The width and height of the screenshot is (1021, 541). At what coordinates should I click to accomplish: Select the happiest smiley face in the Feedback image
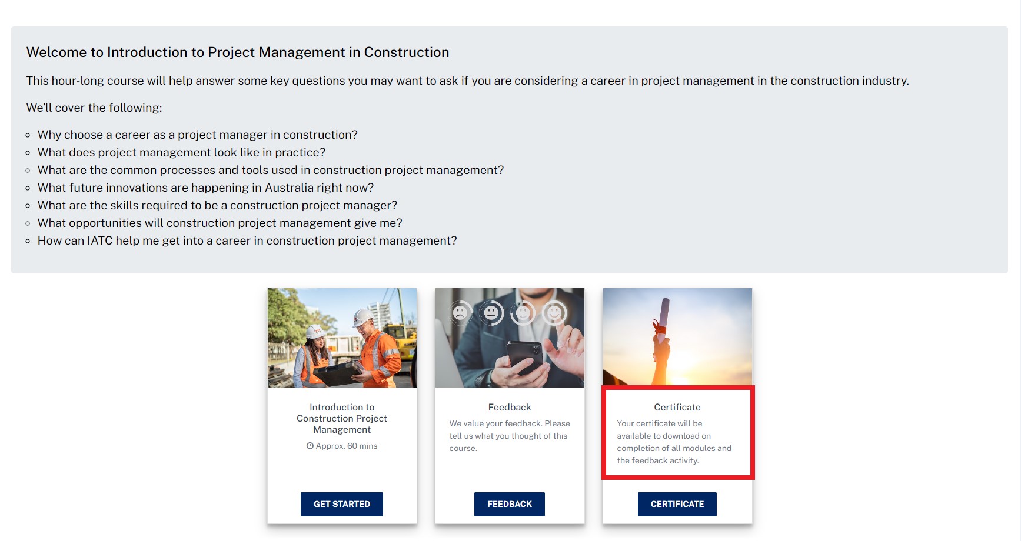pyautogui.click(x=555, y=313)
